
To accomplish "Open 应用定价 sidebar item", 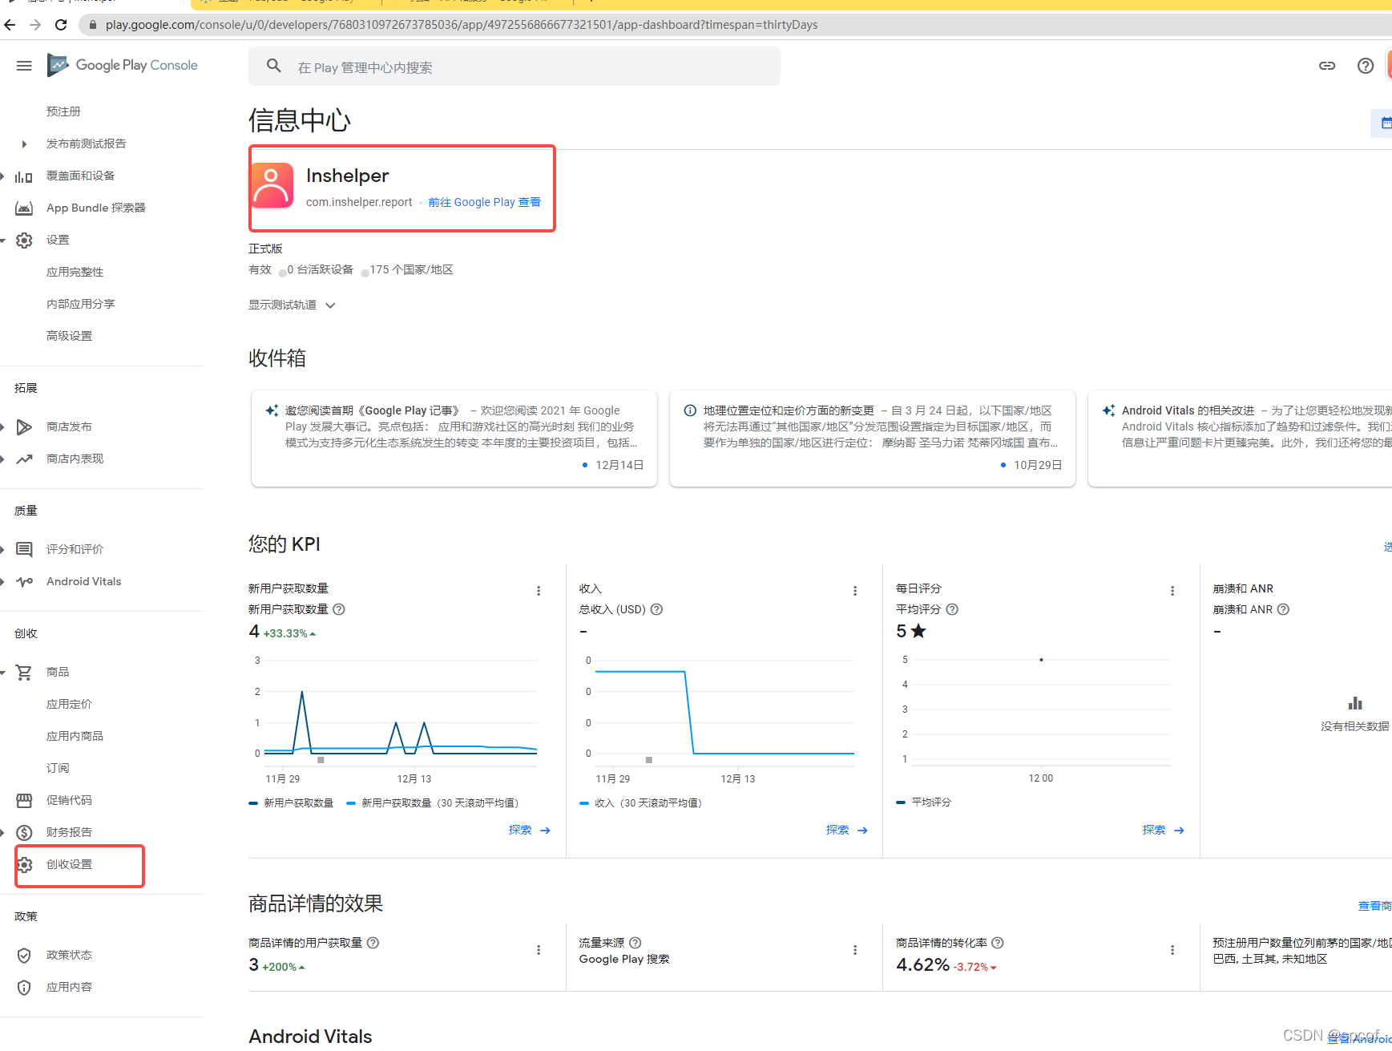I will pyautogui.click(x=69, y=704).
